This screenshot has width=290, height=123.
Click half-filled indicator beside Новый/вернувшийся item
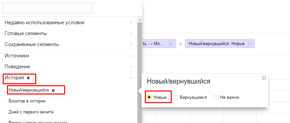point(53,91)
